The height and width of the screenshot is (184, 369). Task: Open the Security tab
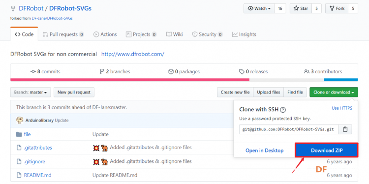[x=207, y=34]
